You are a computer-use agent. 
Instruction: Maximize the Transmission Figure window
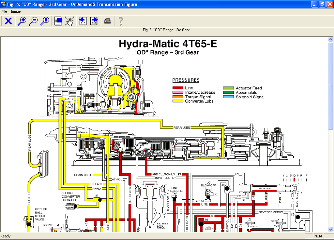pyautogui.click(x=322, y=4)
